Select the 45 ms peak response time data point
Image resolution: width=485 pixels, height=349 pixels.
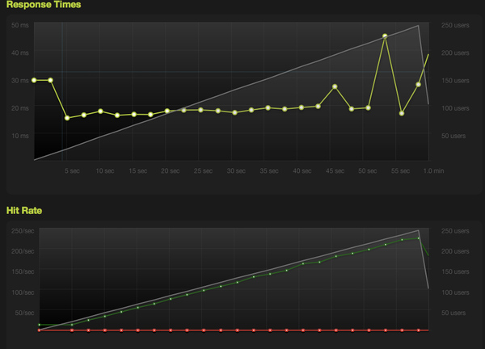point(385,36)
